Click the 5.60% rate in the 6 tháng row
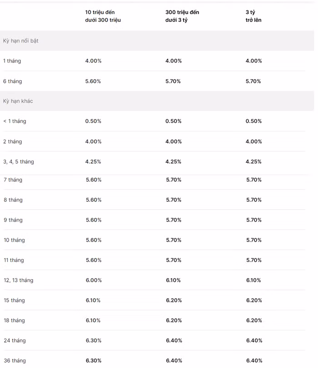The image size is (318, 368). pos(93,81)
